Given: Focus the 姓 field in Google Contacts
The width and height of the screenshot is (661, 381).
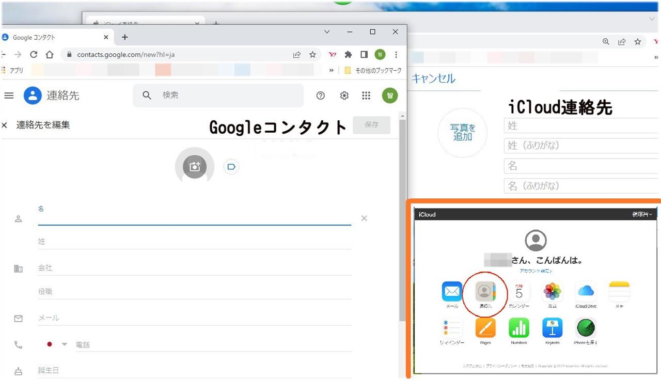Looking at the screenshot, I should (195, 242).
